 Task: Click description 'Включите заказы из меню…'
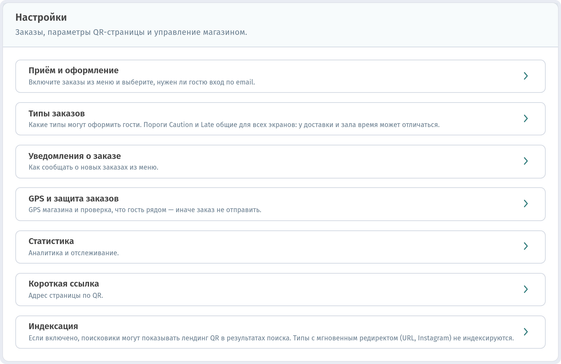142,82
